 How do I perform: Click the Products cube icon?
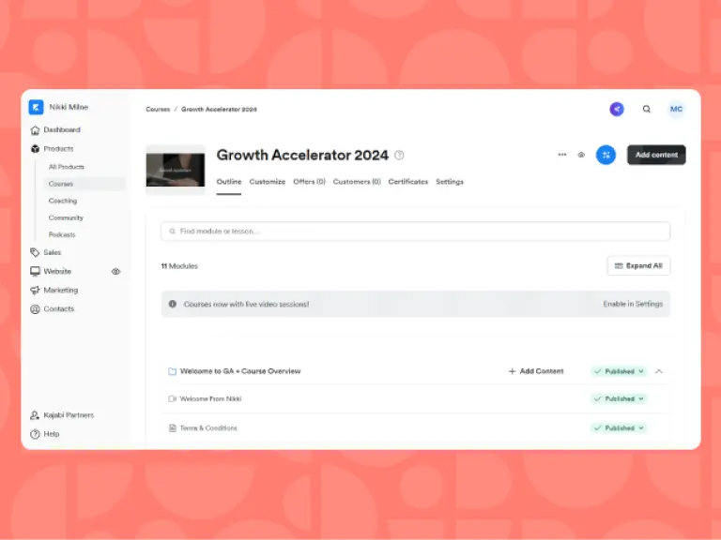[x=35, y=149]
